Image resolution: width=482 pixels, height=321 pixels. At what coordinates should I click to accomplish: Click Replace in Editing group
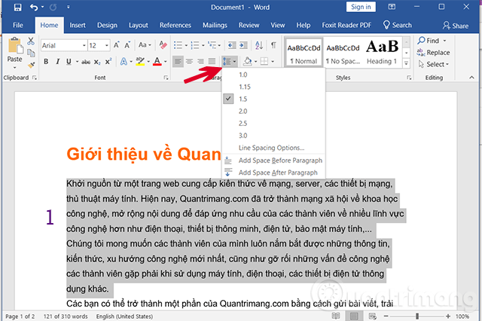click(434, 53)
